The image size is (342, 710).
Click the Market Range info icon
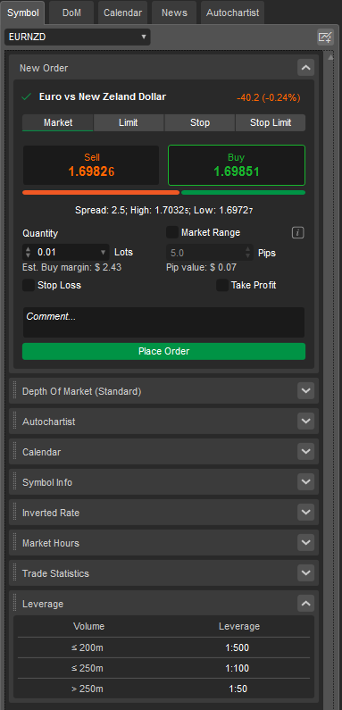[x=297, y=233]
